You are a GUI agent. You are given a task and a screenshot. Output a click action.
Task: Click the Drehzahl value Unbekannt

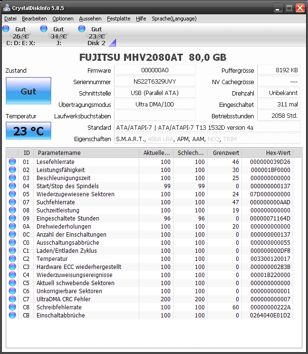(x=279, y=93)
